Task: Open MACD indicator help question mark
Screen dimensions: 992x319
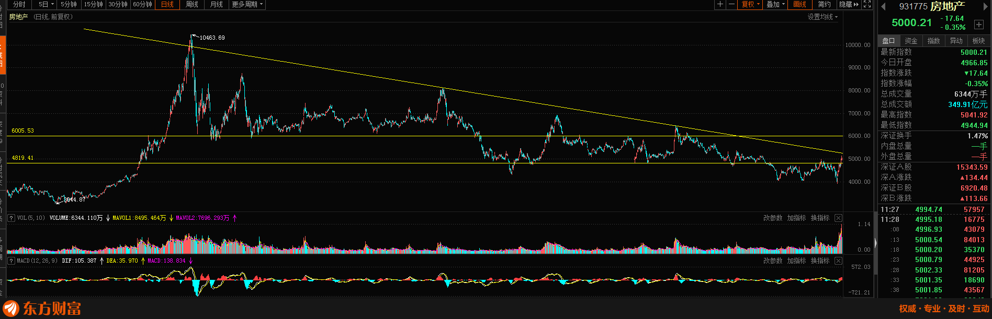Action: tap(11, 261)
